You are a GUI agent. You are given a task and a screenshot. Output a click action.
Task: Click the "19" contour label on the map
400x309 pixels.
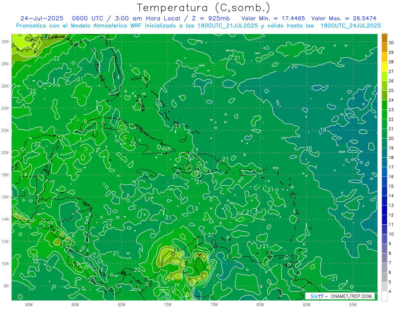click(x=323, y=130)
